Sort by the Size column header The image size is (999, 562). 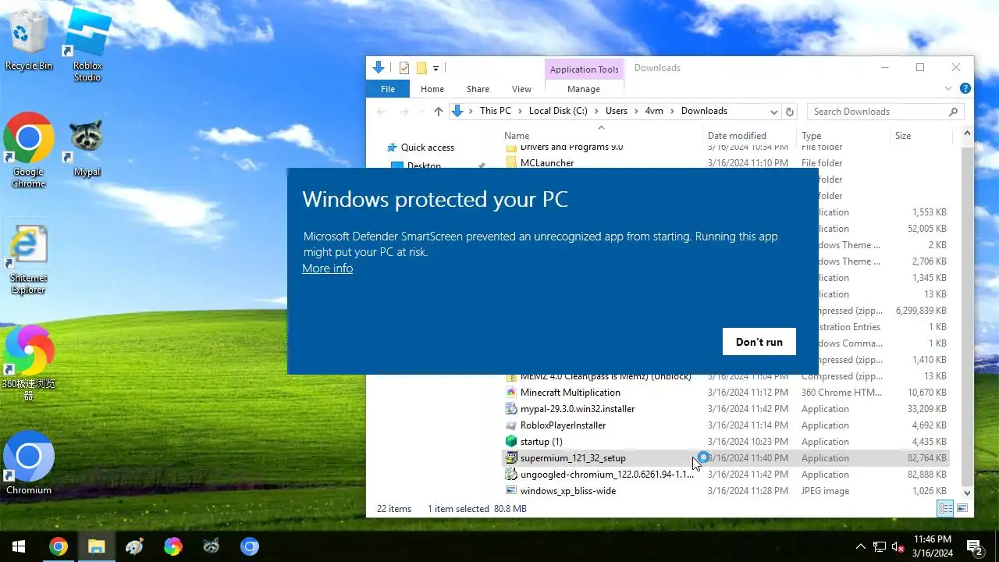coord(921,135)
